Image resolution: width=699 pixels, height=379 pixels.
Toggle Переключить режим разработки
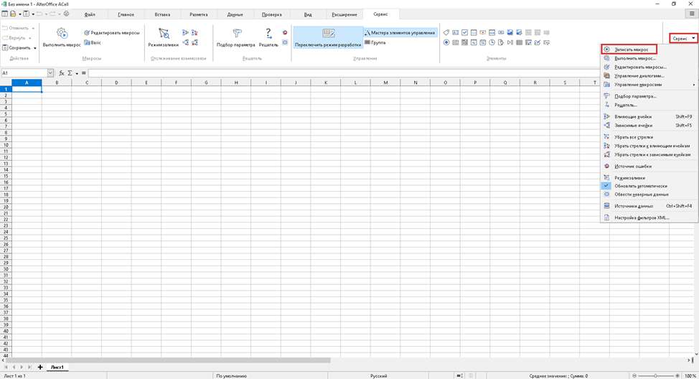pyautogui.click(x=327, y=37)
